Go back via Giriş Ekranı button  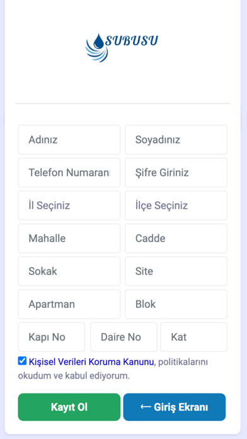pos(175,407)
